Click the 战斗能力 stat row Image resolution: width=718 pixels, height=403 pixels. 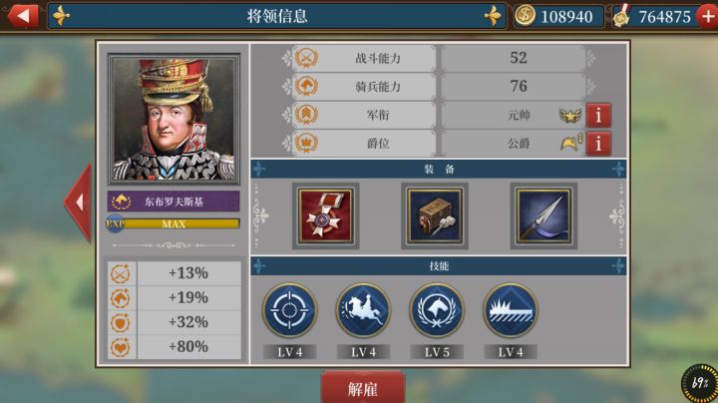(439, 58)
